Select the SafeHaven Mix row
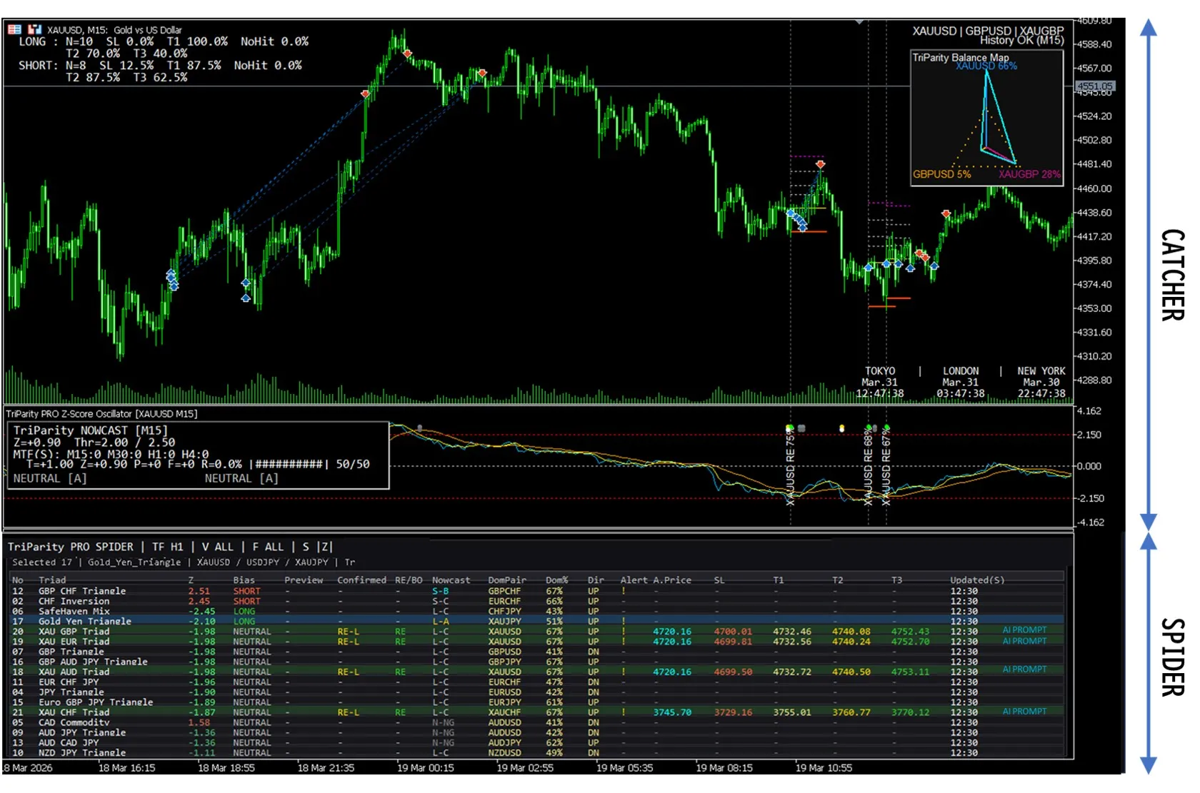This screenshot has width=1200, height=793. (x=536, y=611)
